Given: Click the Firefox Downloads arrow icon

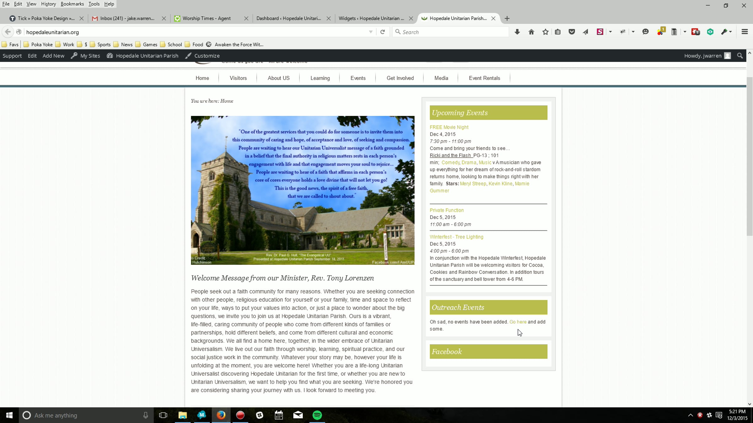Looking at the screenshot, I should (517, 32).
